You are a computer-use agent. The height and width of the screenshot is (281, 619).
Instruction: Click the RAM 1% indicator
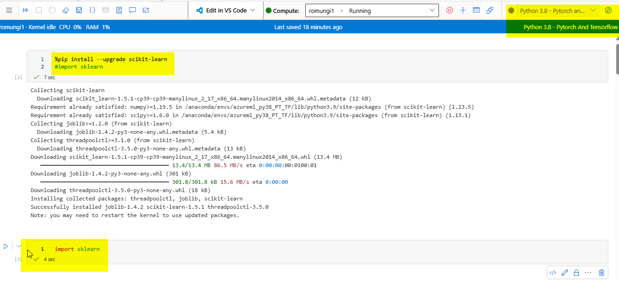(98, 27)
